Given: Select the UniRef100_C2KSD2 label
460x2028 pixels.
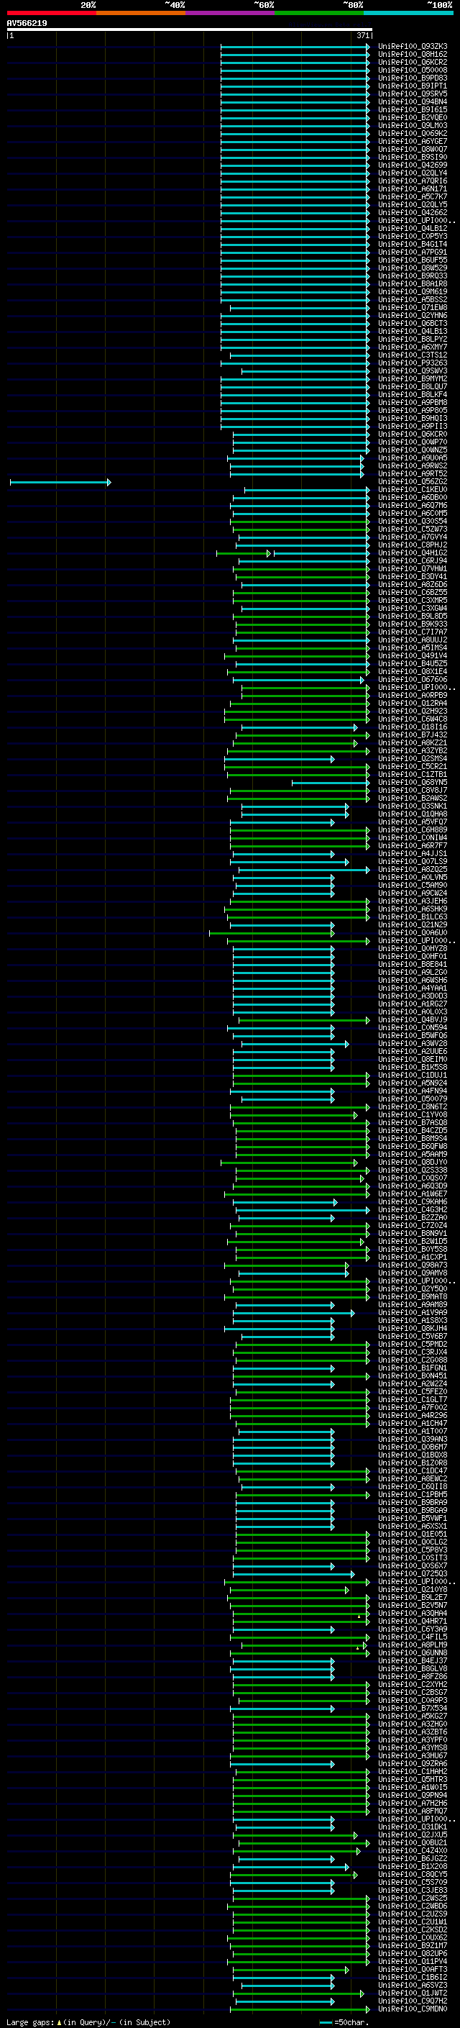Looking at the screenshot, I should pos(413,1929).
